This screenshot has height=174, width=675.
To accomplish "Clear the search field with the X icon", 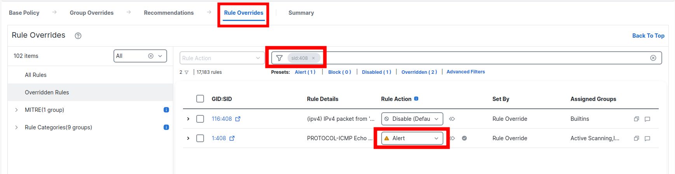I will point(653,58).
